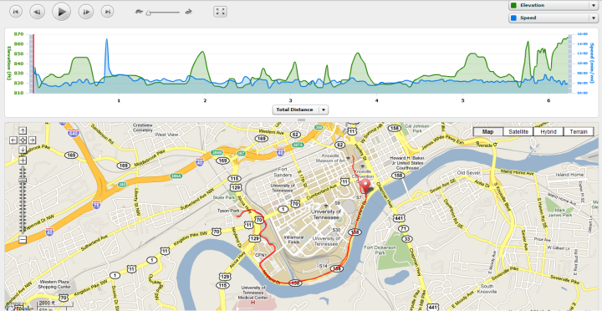Pan the map left with arrow

pyautogui.click(x=13, y=140)
